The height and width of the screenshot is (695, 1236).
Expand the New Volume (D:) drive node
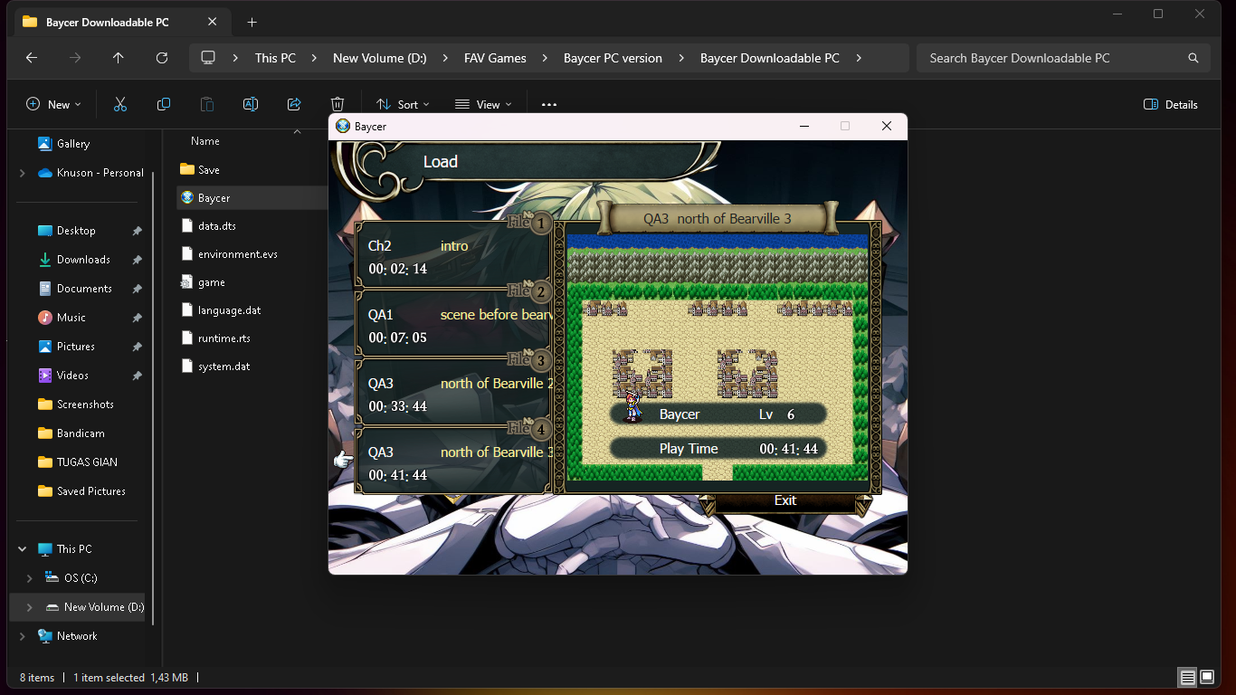30,606
